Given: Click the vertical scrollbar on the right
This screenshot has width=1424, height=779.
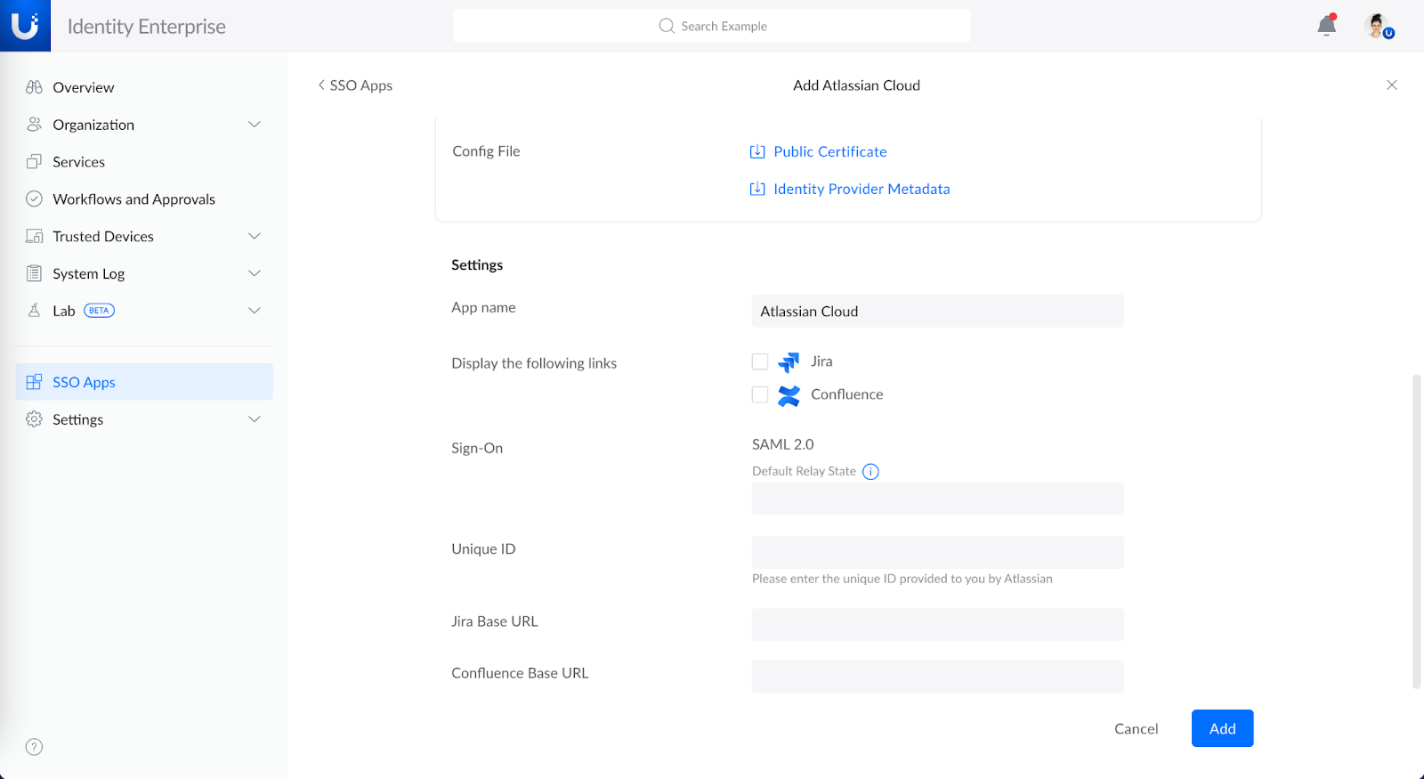Looking at the screenshot, I should click(x=1417, y=532).
